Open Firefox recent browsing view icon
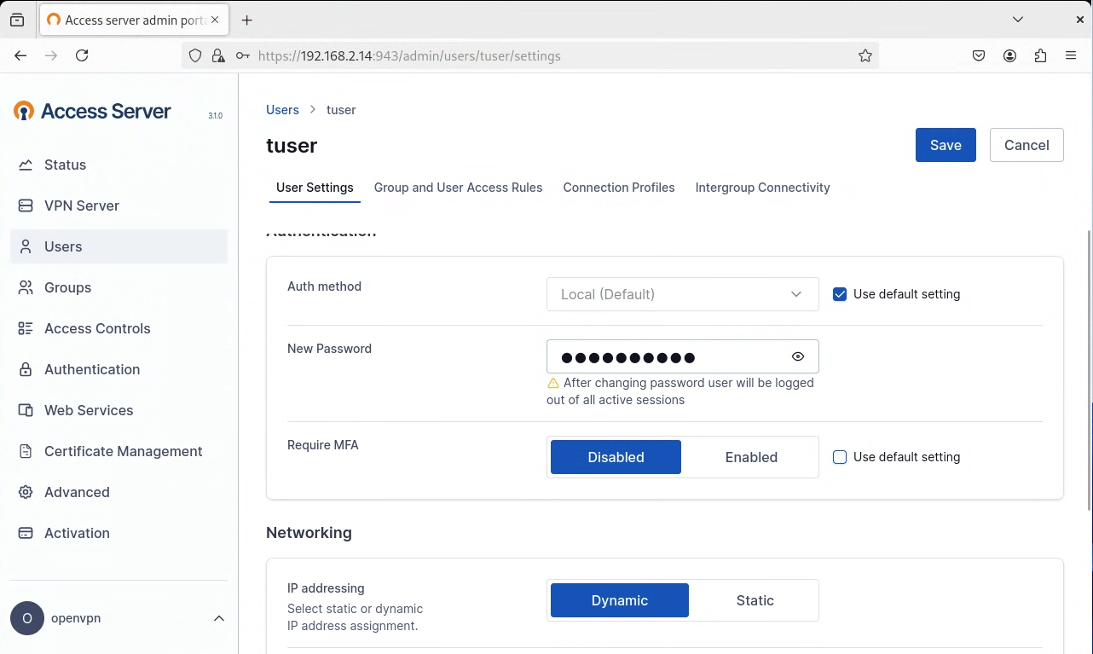Image resolution: width=1093 pixels, height=654 pixels. pos(17,20)
